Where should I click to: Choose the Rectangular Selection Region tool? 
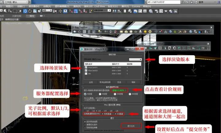tap(15, 11)
